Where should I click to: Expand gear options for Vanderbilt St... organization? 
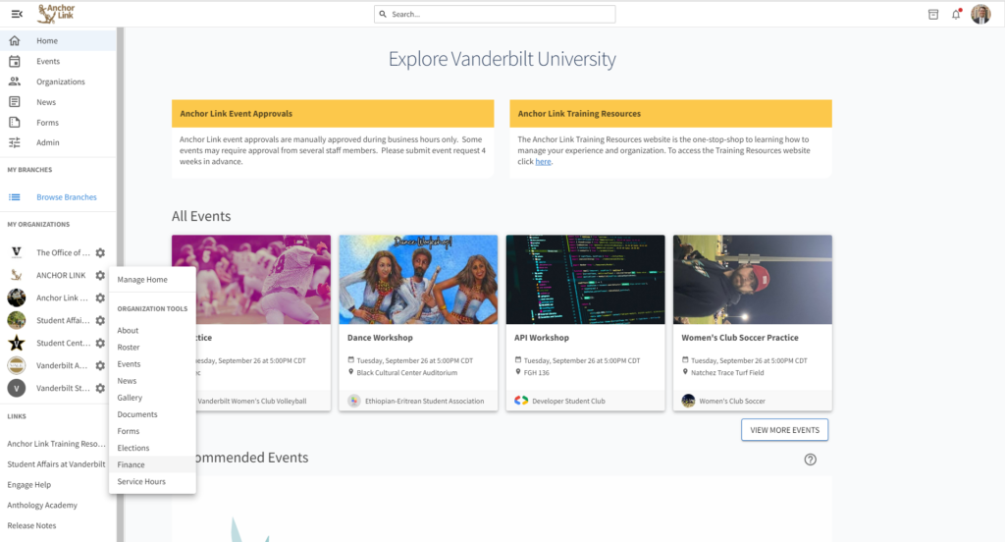[100, 388]
